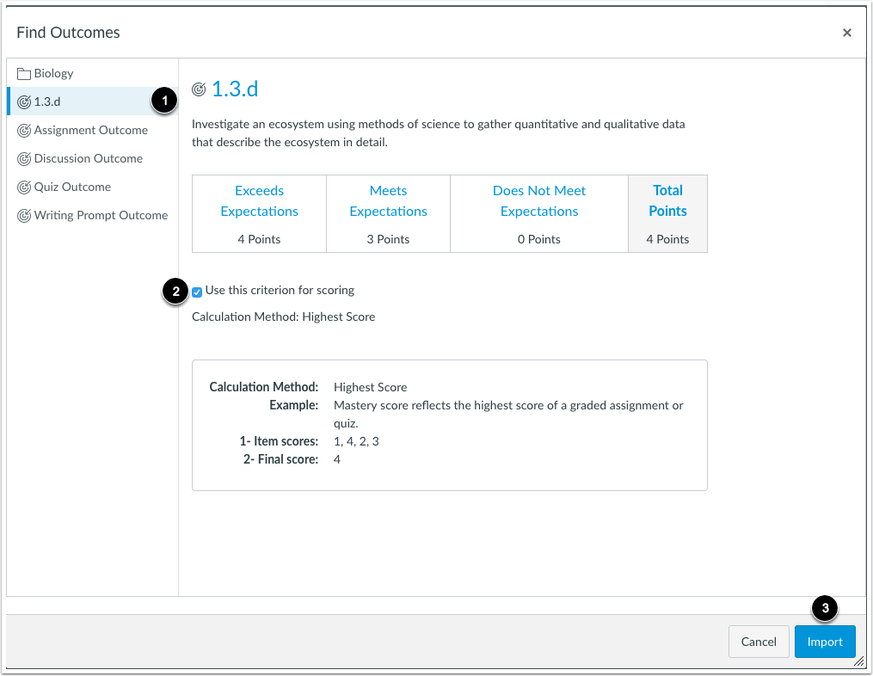Click the outcome icon beside 1.3.d in sidebar
This screenshot has width=873, height=676.
coord(24,101)
